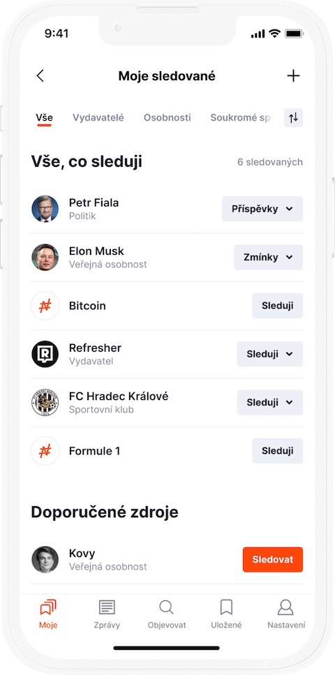This screenshot has width=335, height=675.
Task: Open the Nastavení profile icon
Action: [285, 607]
